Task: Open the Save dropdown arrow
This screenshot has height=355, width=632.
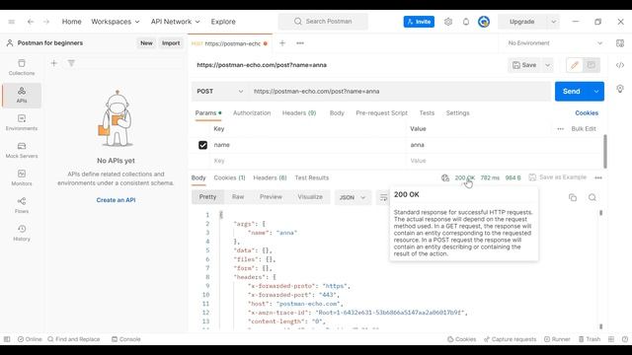Action: click(x=547, y=65)
